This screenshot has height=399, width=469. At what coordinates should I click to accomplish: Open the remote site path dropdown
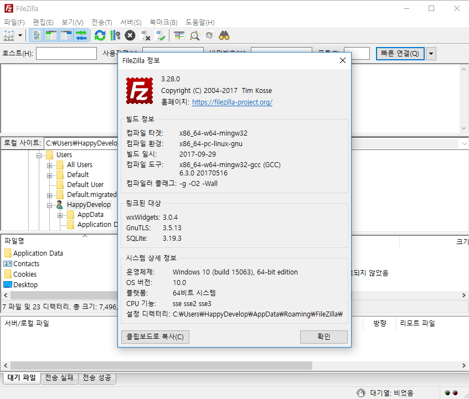[x=464, y=144]
